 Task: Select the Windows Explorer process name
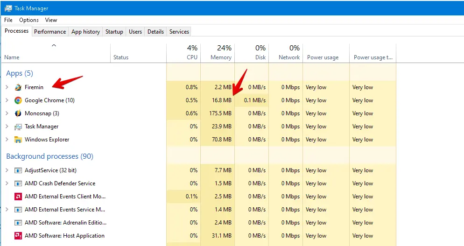(47, 140)
